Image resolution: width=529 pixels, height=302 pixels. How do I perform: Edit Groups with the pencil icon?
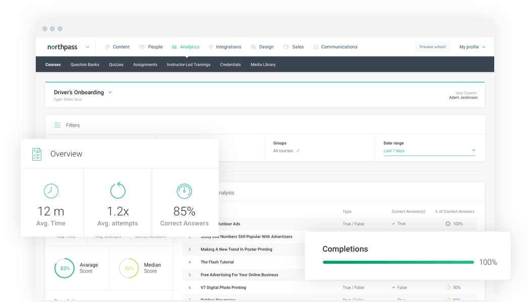(298, 151)
